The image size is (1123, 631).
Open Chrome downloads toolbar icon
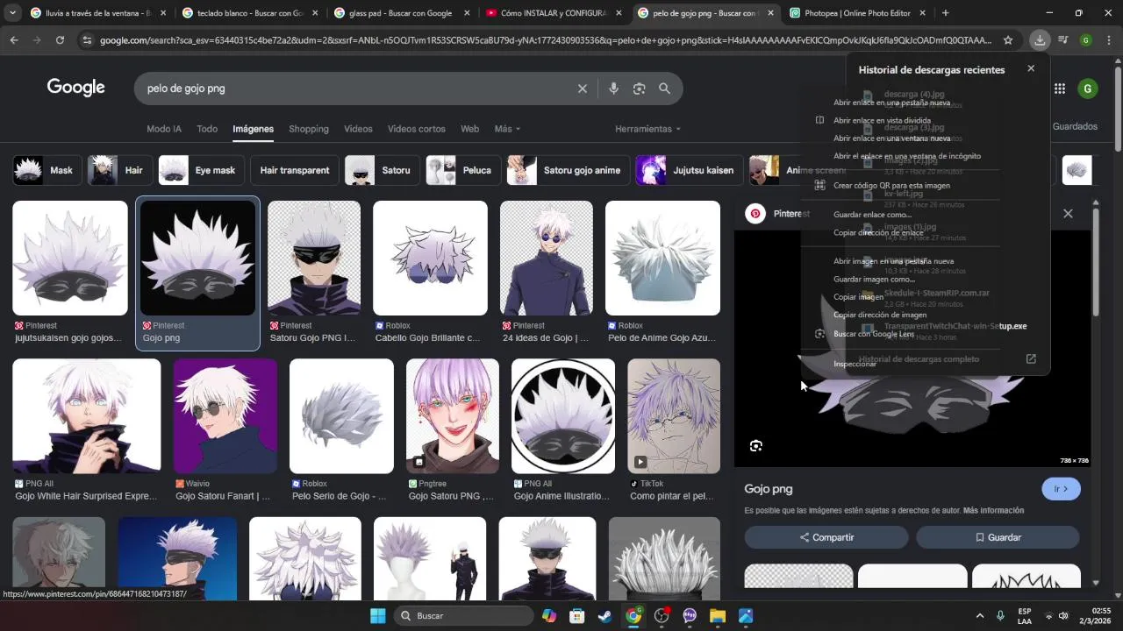[1040, 40]
